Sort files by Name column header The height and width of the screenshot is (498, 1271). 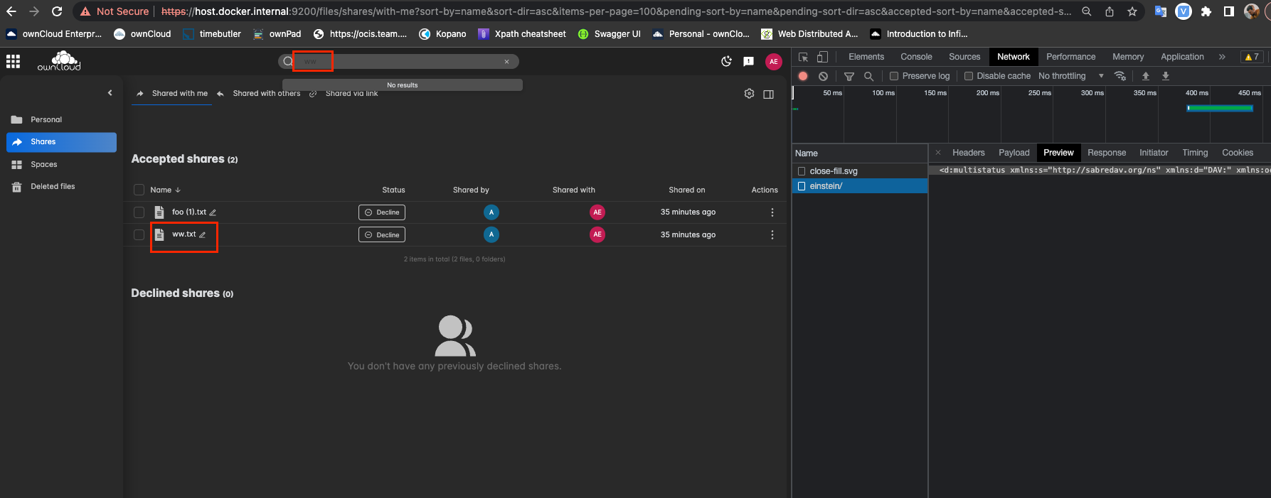point(165,190)
